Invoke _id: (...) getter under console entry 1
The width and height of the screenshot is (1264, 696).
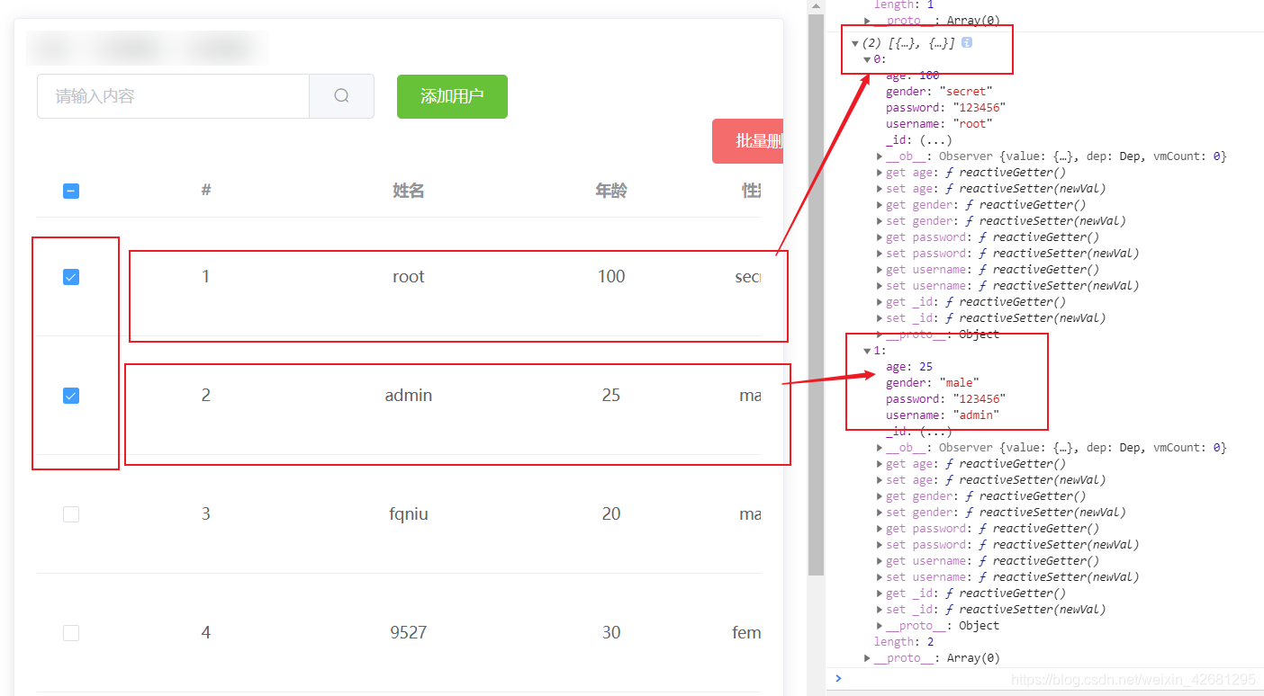[935, 432]
